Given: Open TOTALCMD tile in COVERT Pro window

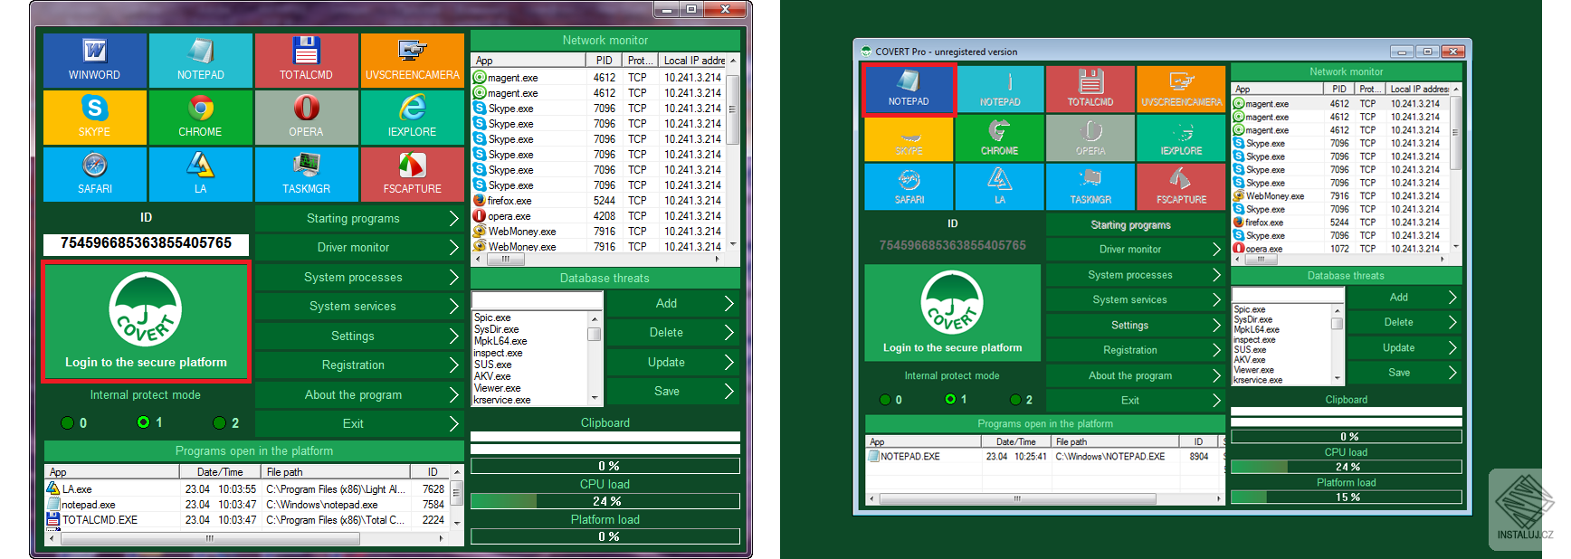Looking at the screenshot, I should pyautogui.click(x=1090, y=89).
